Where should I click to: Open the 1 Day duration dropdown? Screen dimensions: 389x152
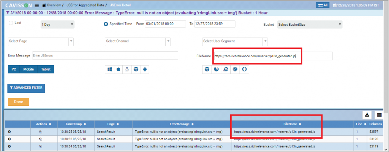pos(57,25)
